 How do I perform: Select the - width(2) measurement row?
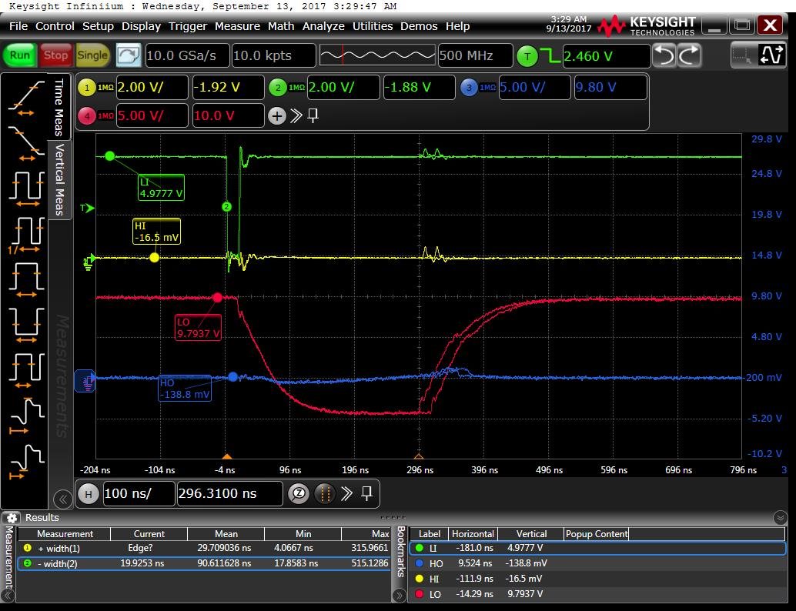coord(205,563)
